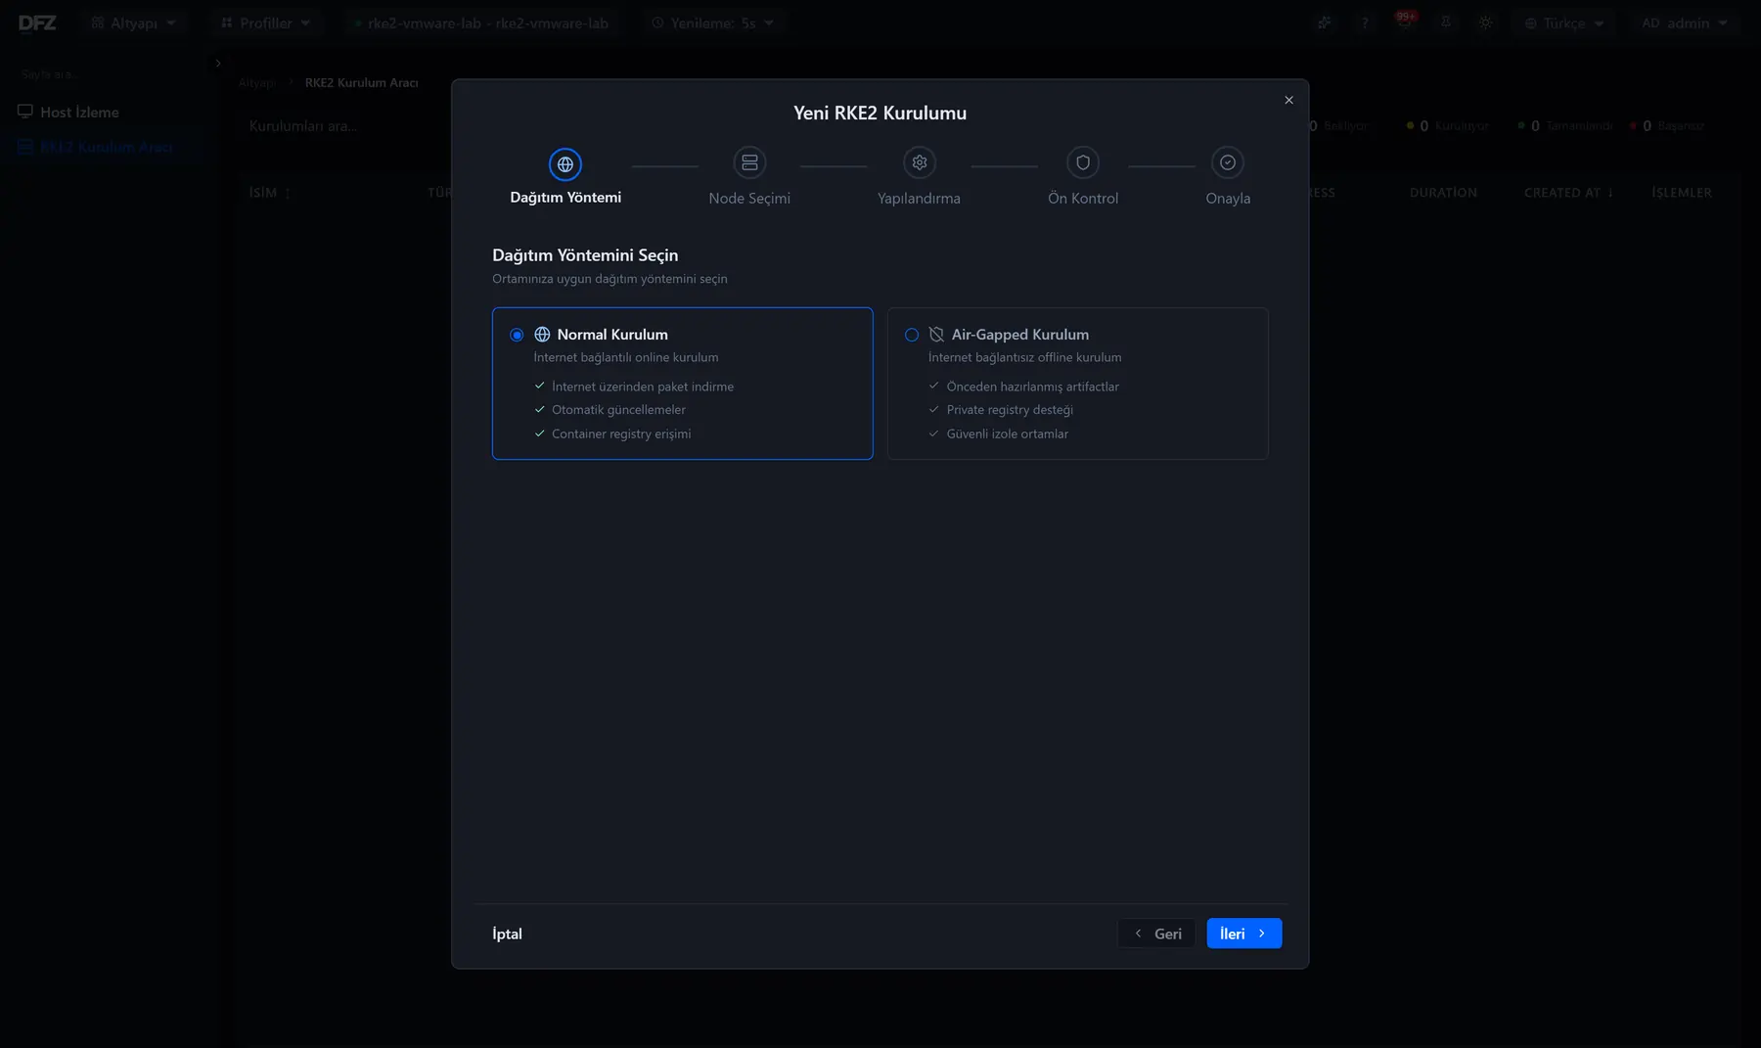Viewport: 1761px width, 1048px height.
Task: Click İptal to cancel the wizard
Action: point(507,934)
